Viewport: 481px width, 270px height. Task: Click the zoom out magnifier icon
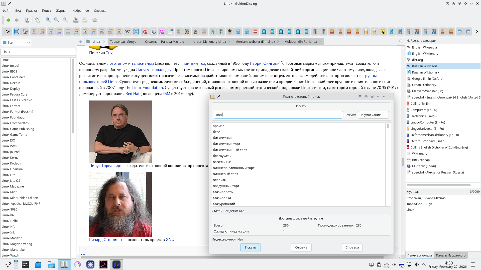coord(57,20)
